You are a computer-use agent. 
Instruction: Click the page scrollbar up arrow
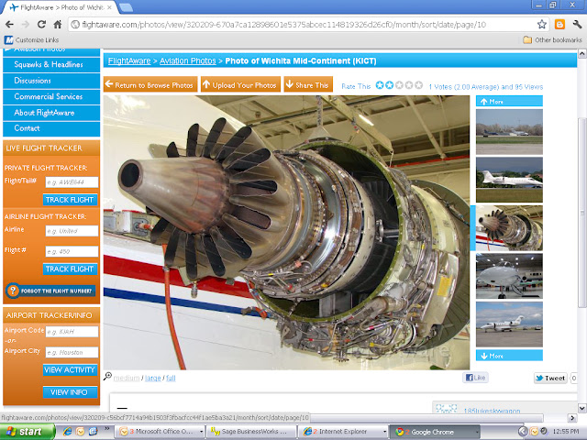click(581, 54)
